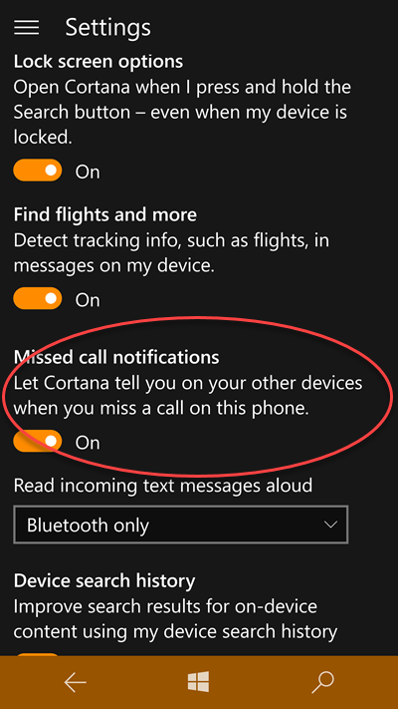Tap the back arrow navigation button
The height and width of the screenshot is (709, 398).
75,682
